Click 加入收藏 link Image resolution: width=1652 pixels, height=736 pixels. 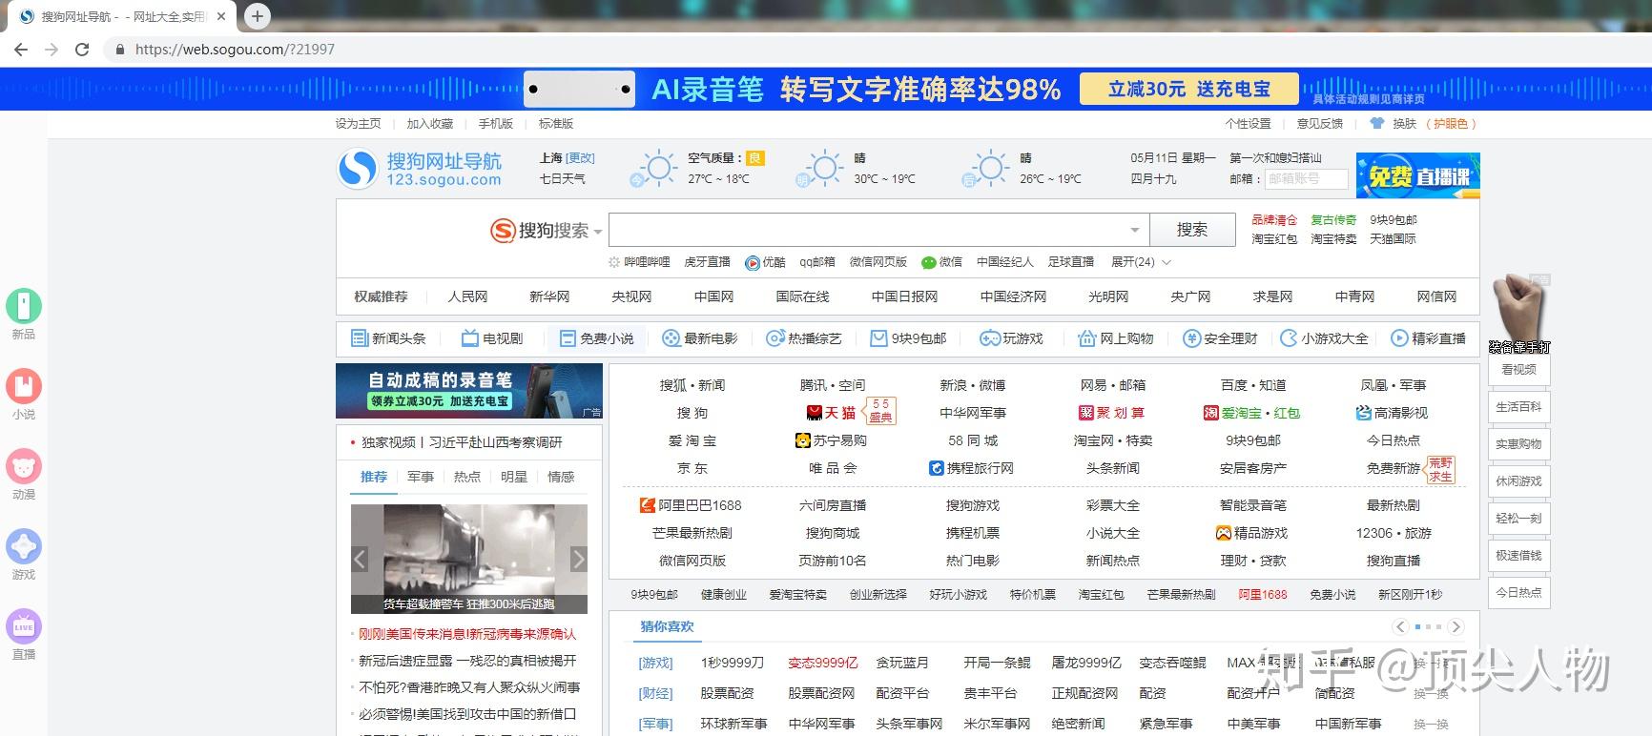pos(430,124)
